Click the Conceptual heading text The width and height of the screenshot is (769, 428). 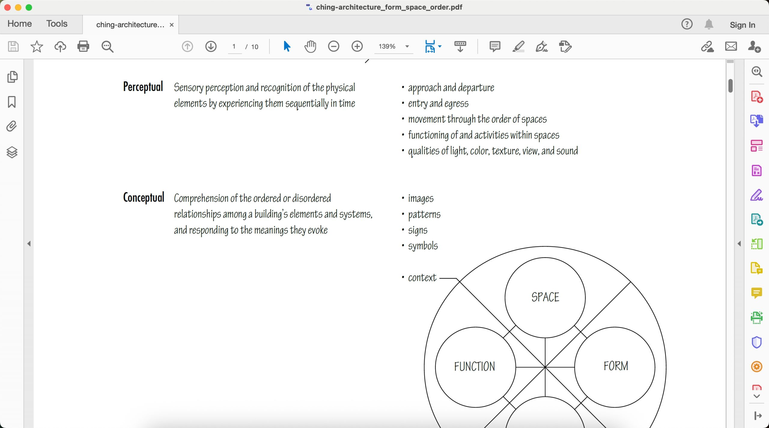144,198
